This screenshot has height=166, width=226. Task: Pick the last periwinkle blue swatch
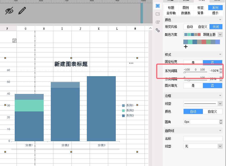point(218,42)
